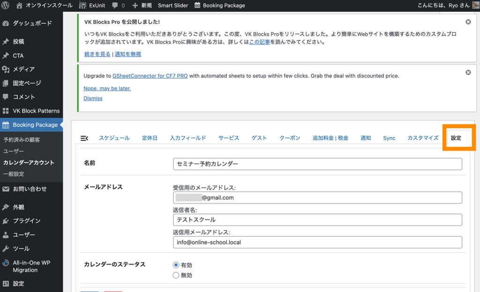Click the 続きを見る link

(x=97, y=54)
